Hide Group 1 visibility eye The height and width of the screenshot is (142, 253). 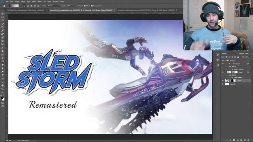[223, 61]
